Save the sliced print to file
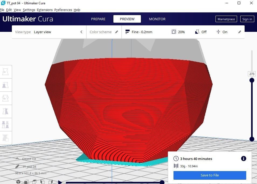257x184 pixels. (x=210, y=175)
